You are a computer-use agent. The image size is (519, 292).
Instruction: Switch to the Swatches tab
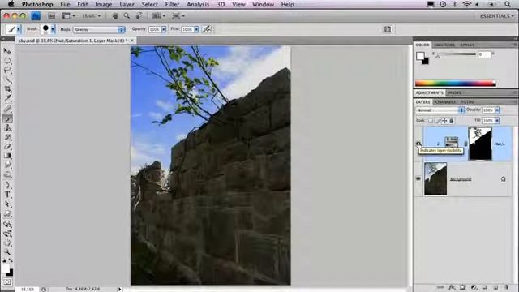click(x=444, y=45)
